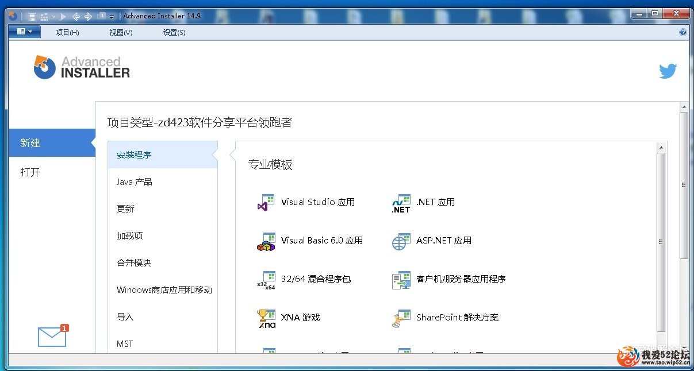Screen dimensions: 694x371
Task: Open the 视图(V) menu
Action: (121, 32)
